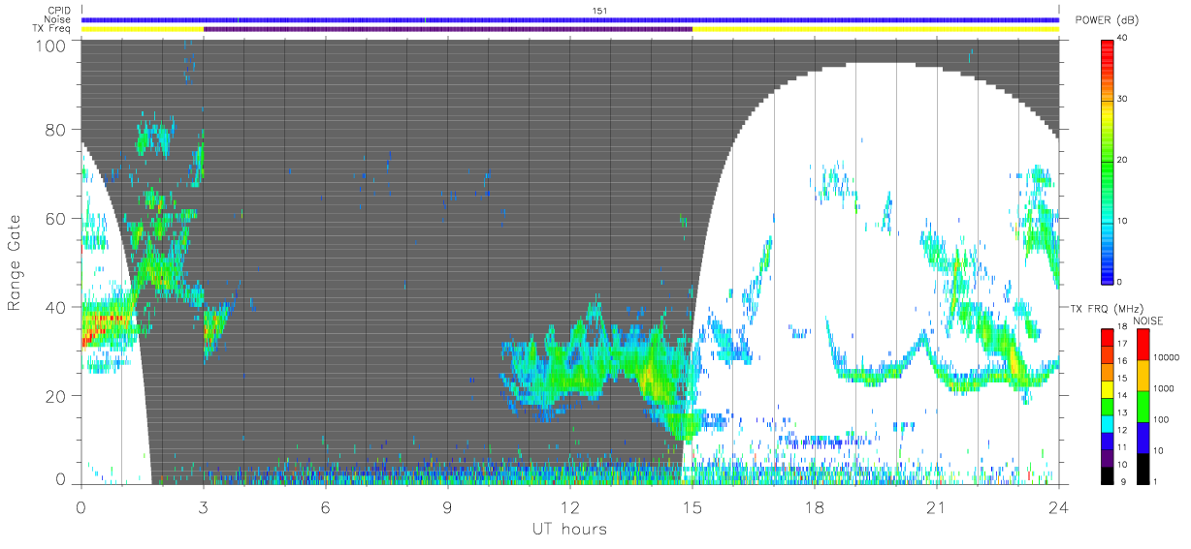This screenshot has width=1191, height=549.
Task: Pick the red top of the power color bar
Action: coord(1107,46)
